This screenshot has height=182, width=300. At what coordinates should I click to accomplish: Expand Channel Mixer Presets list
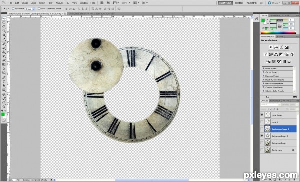tap(263, 87)
